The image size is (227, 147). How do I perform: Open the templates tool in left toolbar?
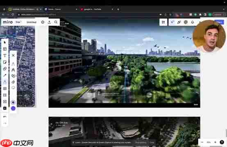(5, 49)
